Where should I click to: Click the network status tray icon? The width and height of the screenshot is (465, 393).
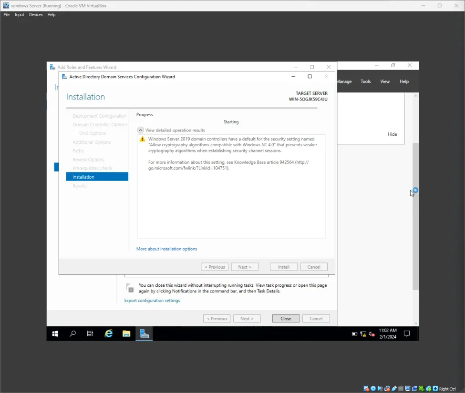[363, 334]
